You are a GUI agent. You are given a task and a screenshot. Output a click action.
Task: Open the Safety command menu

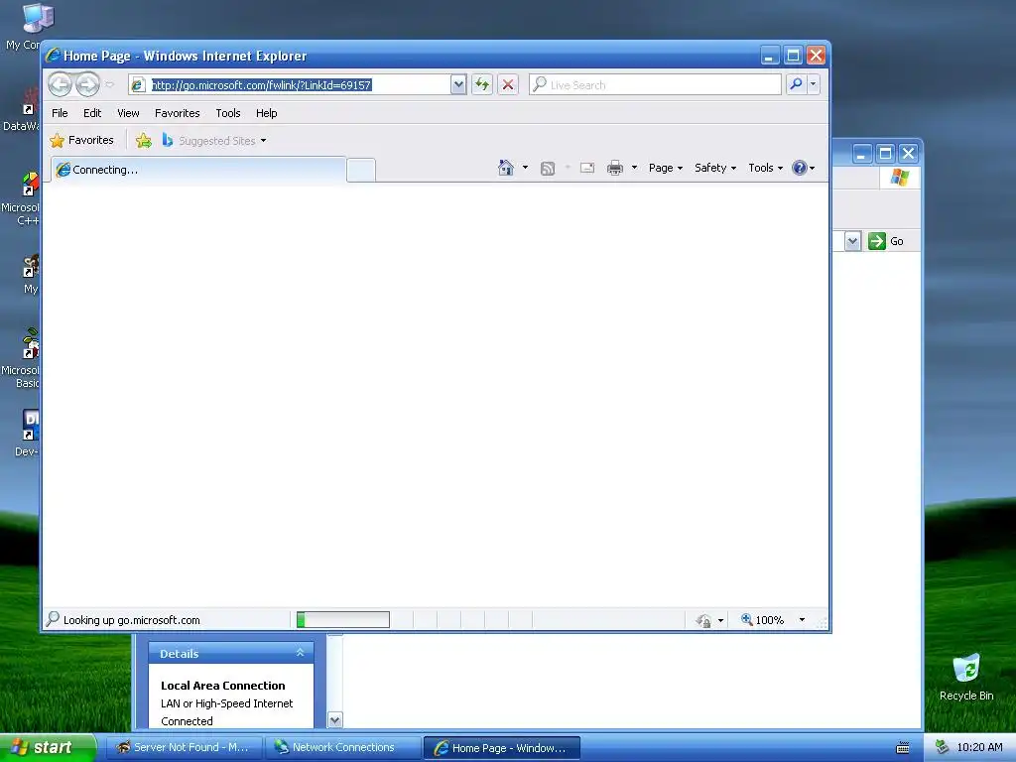[x=715, y=168]
